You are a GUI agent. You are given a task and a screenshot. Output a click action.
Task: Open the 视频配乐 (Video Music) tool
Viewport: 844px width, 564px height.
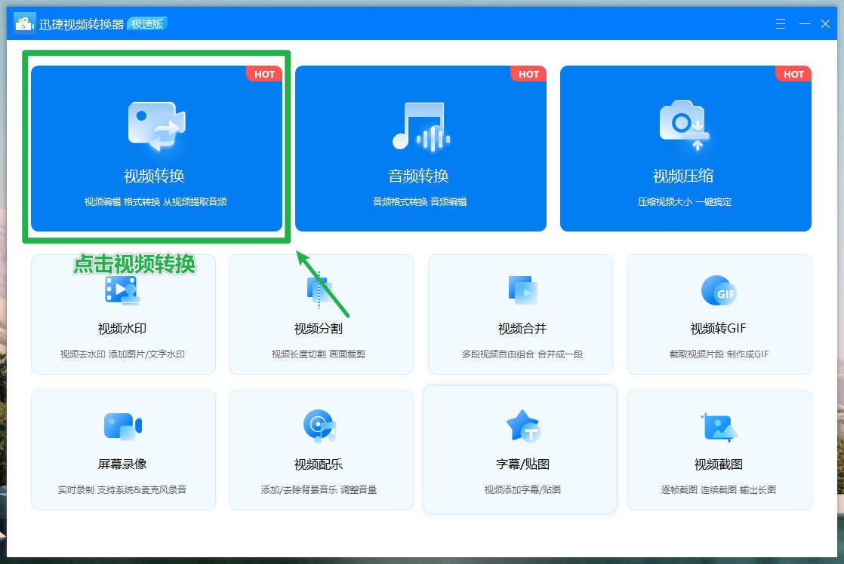[x=321, y=449]
